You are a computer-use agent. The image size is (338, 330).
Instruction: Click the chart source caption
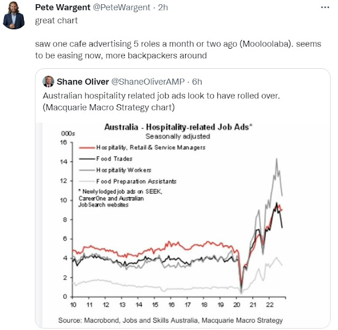(170, 320)
